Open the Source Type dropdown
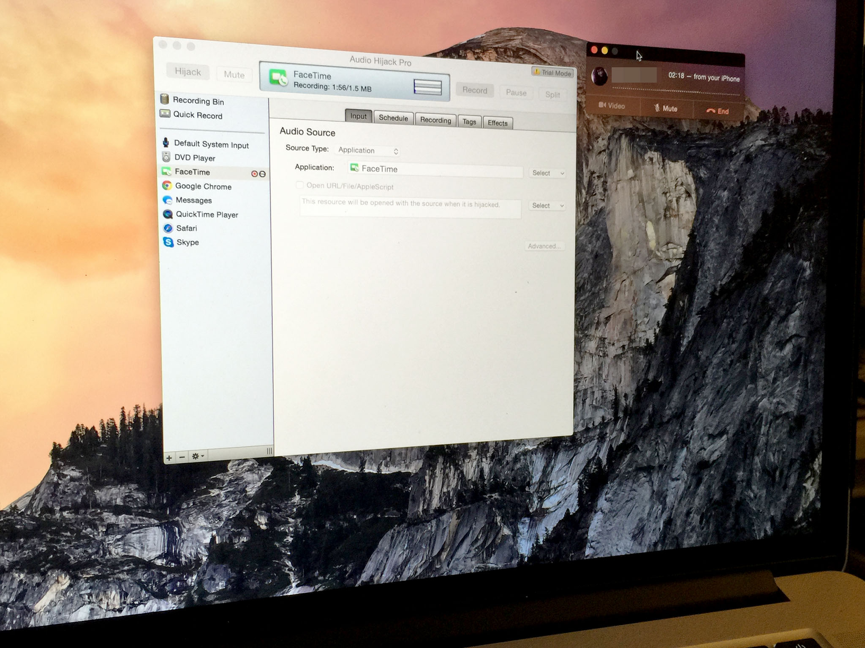The width and height of the screenshot is (865, 648). click(x=368, y=151)
